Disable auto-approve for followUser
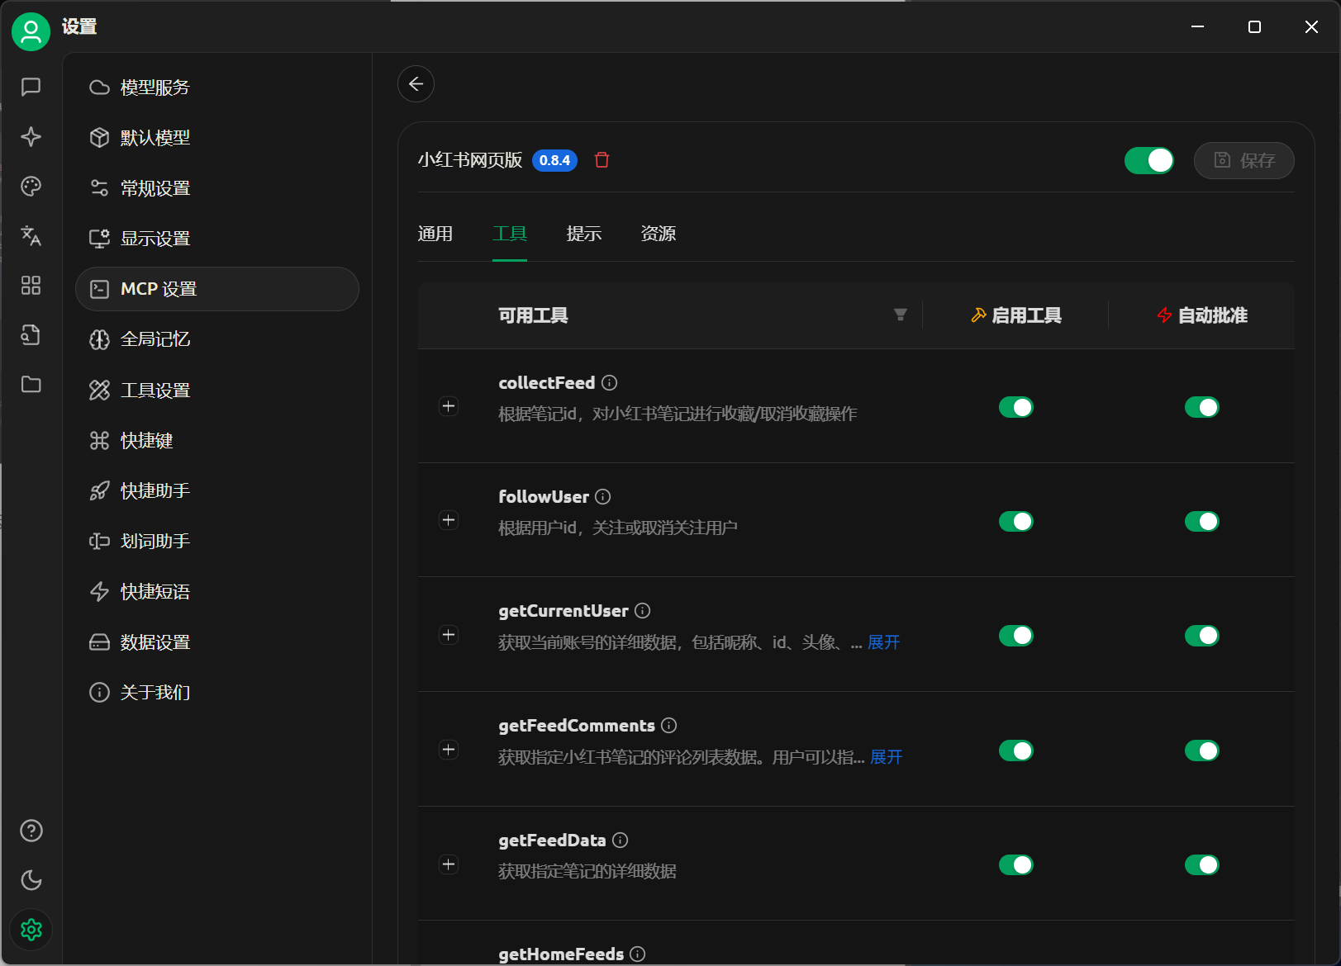The width and height of the screenshot is (1341, 966). (x=1202, y=521)
